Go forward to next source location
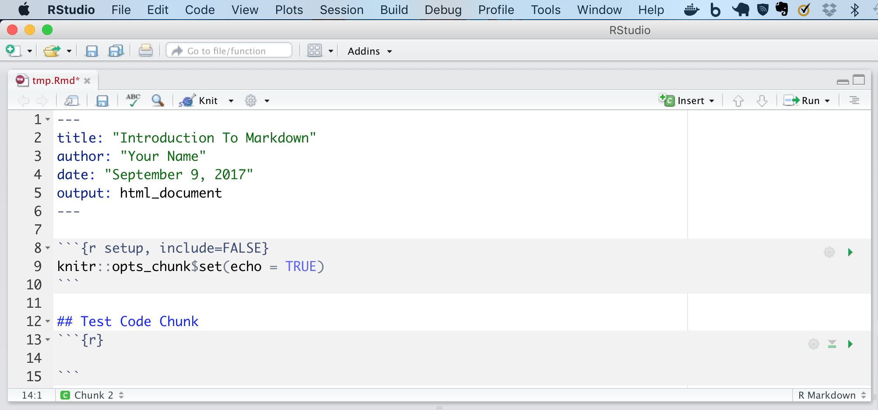 click(42, 101)
